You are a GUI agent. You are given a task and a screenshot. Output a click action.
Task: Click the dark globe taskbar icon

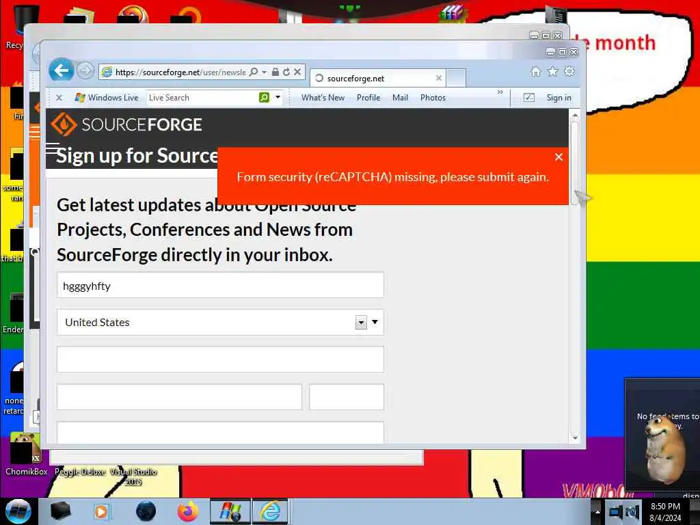pyautogui.click(x=146, y=511)
